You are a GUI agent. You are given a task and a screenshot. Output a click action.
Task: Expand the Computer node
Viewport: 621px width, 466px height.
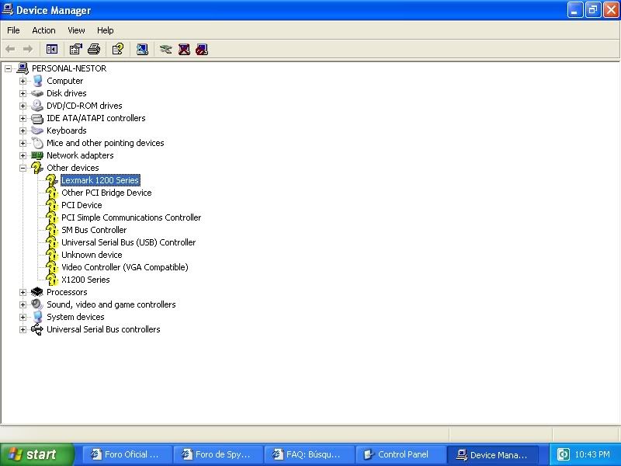[x=23, y=81]
